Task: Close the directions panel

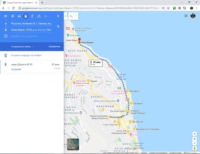Action: 58,16
